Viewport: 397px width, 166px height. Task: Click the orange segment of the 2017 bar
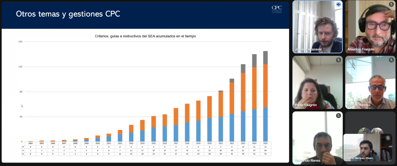(176, 116)
